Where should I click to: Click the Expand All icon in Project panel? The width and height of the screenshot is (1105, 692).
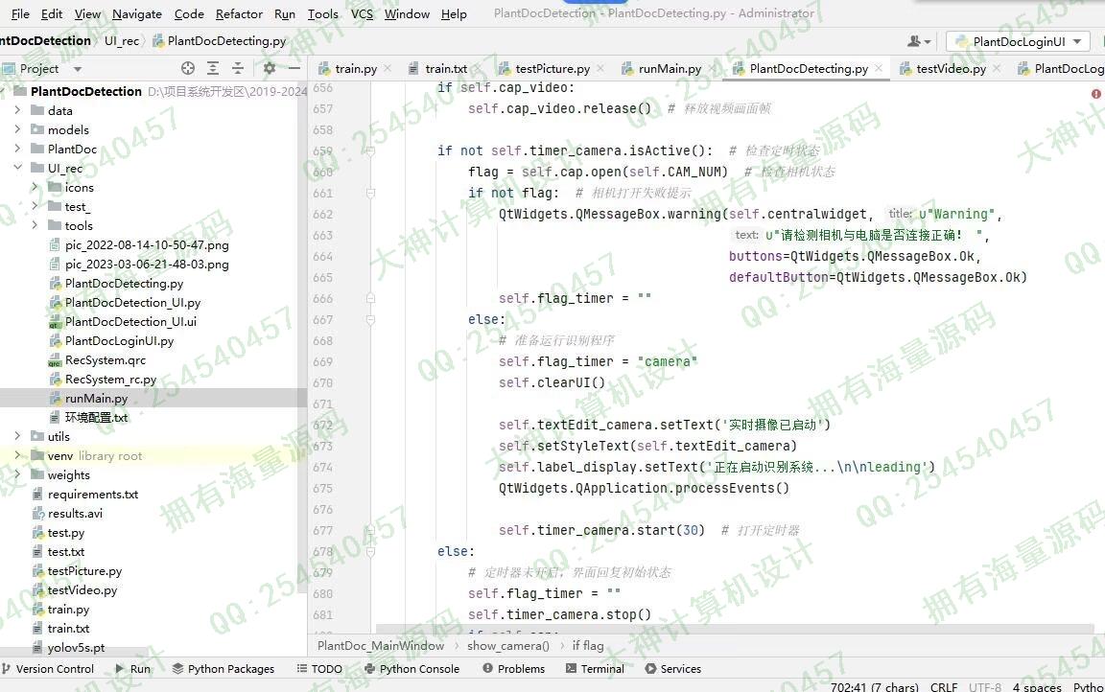pos(213,68)
